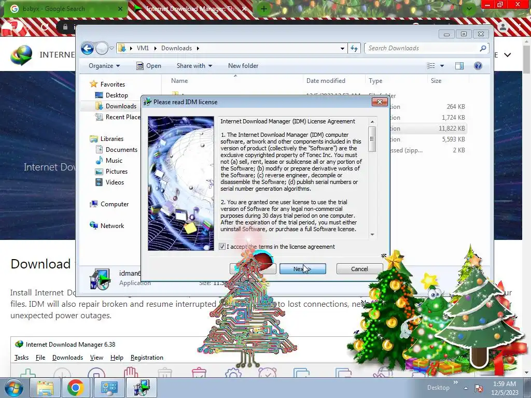Viewport: 531px width, 398px height.
Task: Select the file sized 264 KB
Action: [x=428, y=107]
